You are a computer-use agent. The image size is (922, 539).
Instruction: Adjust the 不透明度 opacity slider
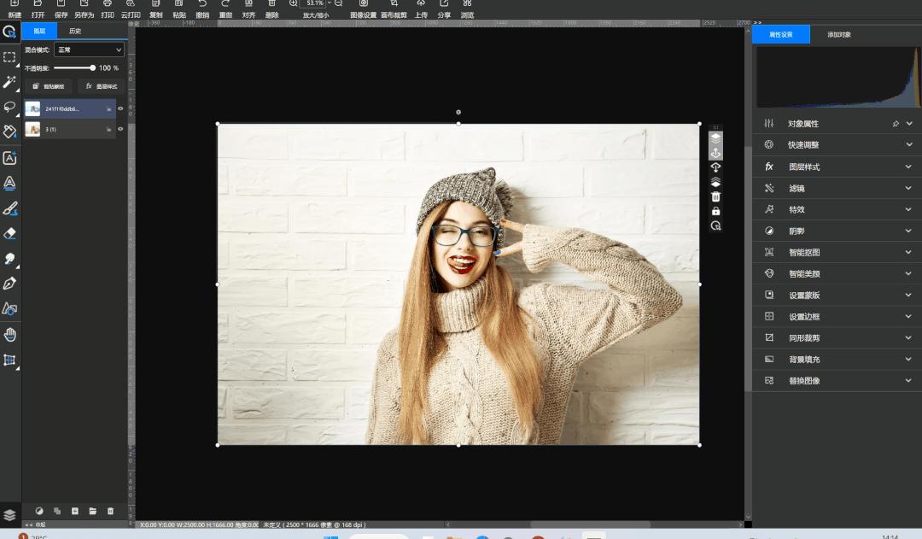pos(92,67)
